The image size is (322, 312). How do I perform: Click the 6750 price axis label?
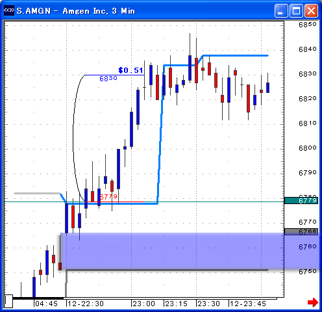tap(308, 272)
